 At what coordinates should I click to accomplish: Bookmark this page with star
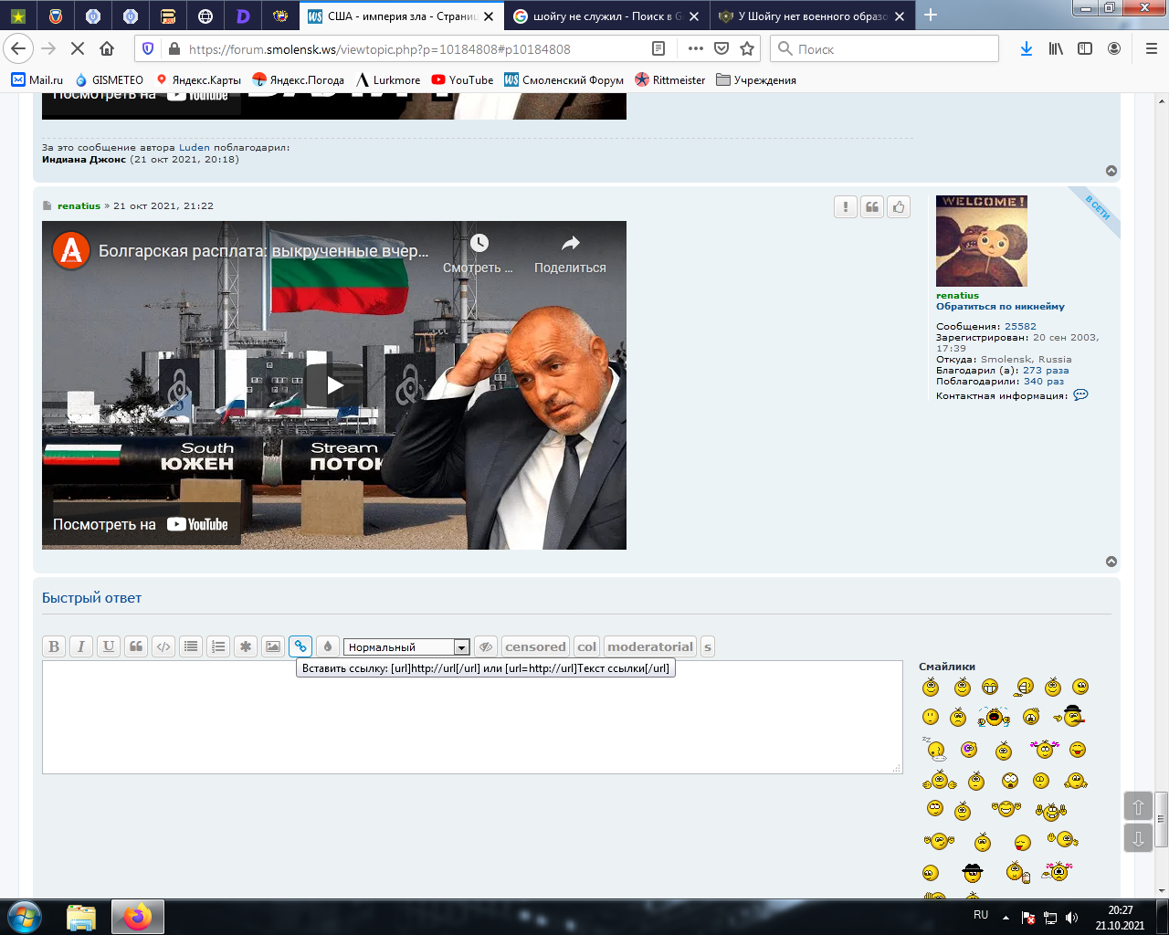pyautogui.click(x=747, y=48)
